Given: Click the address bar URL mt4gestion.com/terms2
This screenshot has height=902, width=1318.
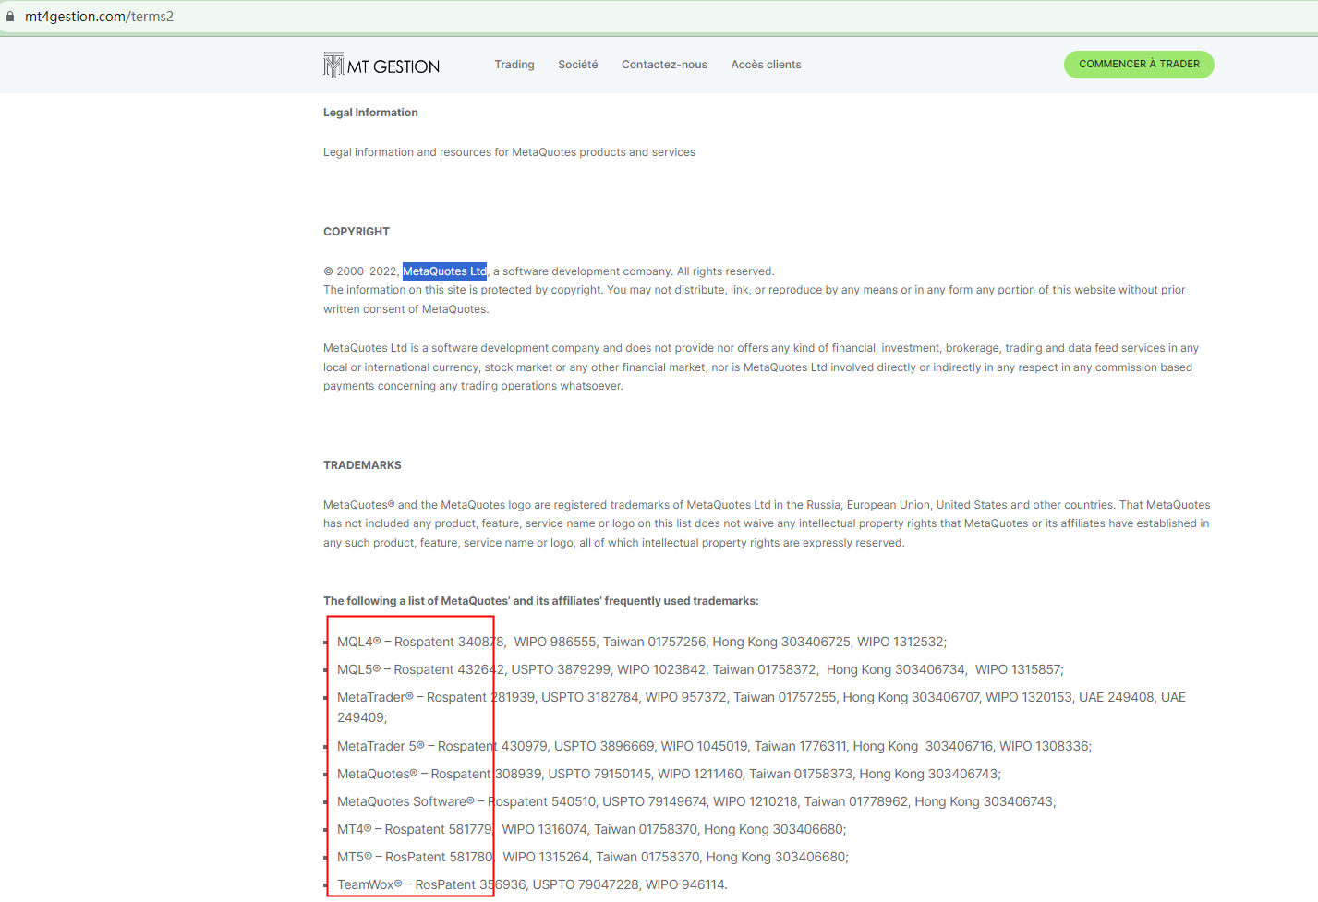Looking at the screenshot, I should (x=99, y=17).
